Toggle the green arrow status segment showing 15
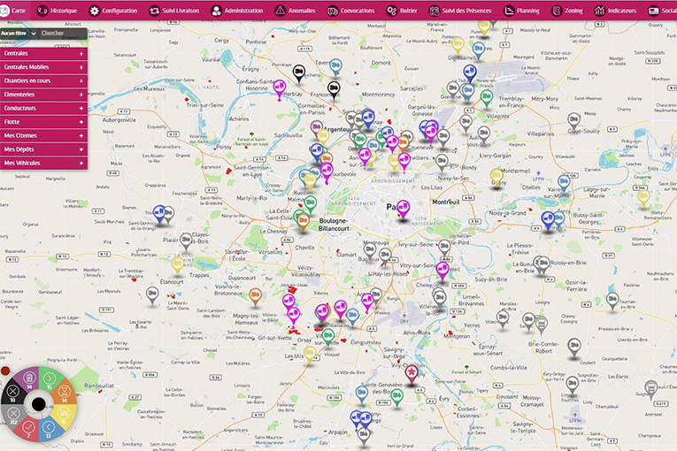The image size is (677, 451). pyautogui.click(x=50, y=379)
